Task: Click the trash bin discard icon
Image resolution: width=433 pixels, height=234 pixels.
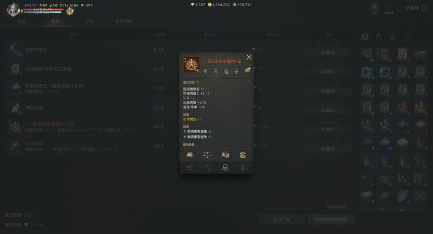Action: tap(243, 168)
